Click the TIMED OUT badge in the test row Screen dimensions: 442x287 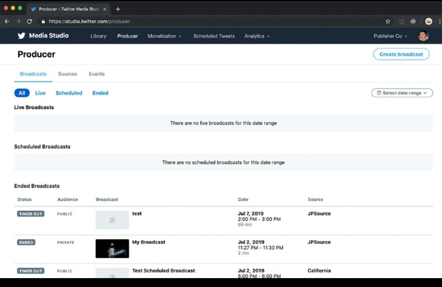click(x=31, y=214)
